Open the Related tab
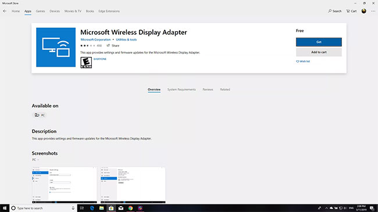 (x=225, y=90)
